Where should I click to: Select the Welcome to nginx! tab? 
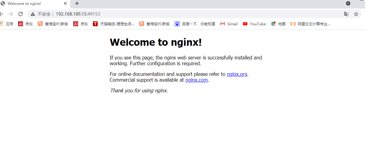34,3
